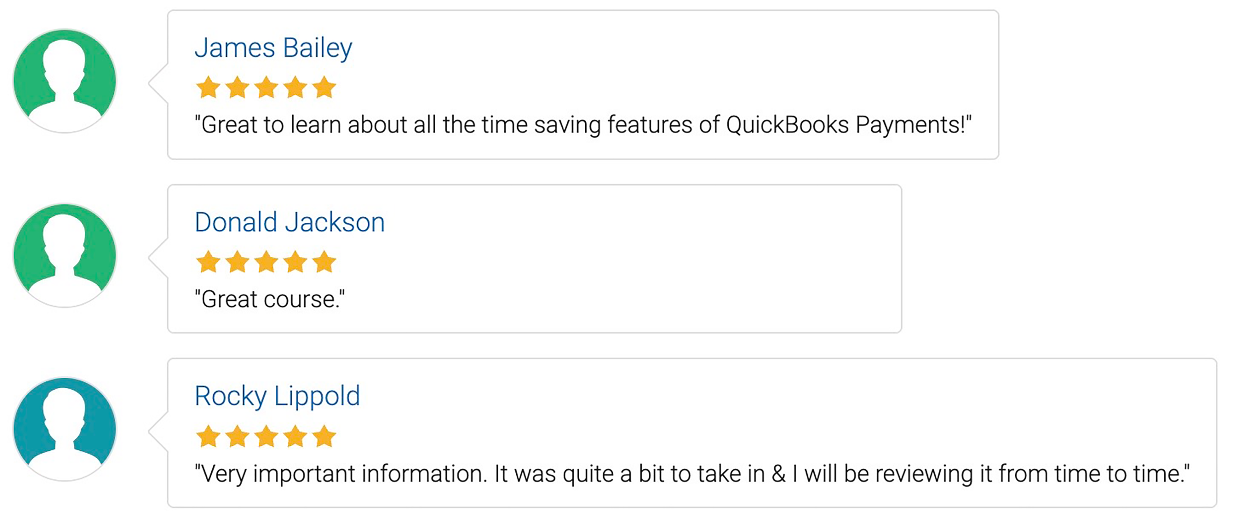Click the fifth star in James Bailey's rating
Viewport: 1233px width, 521px height.
click(x=324, y=87)
